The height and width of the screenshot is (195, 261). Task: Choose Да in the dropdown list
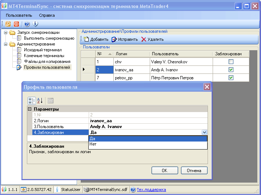(x=148, y=139)
